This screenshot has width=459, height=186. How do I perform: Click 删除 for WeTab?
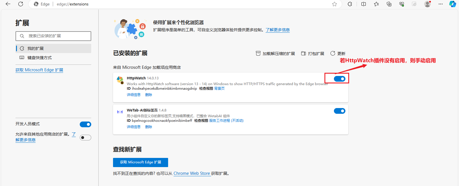149,127
